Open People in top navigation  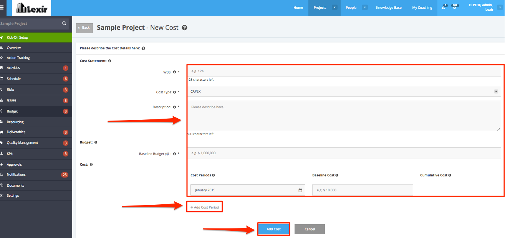pos(351,8)
